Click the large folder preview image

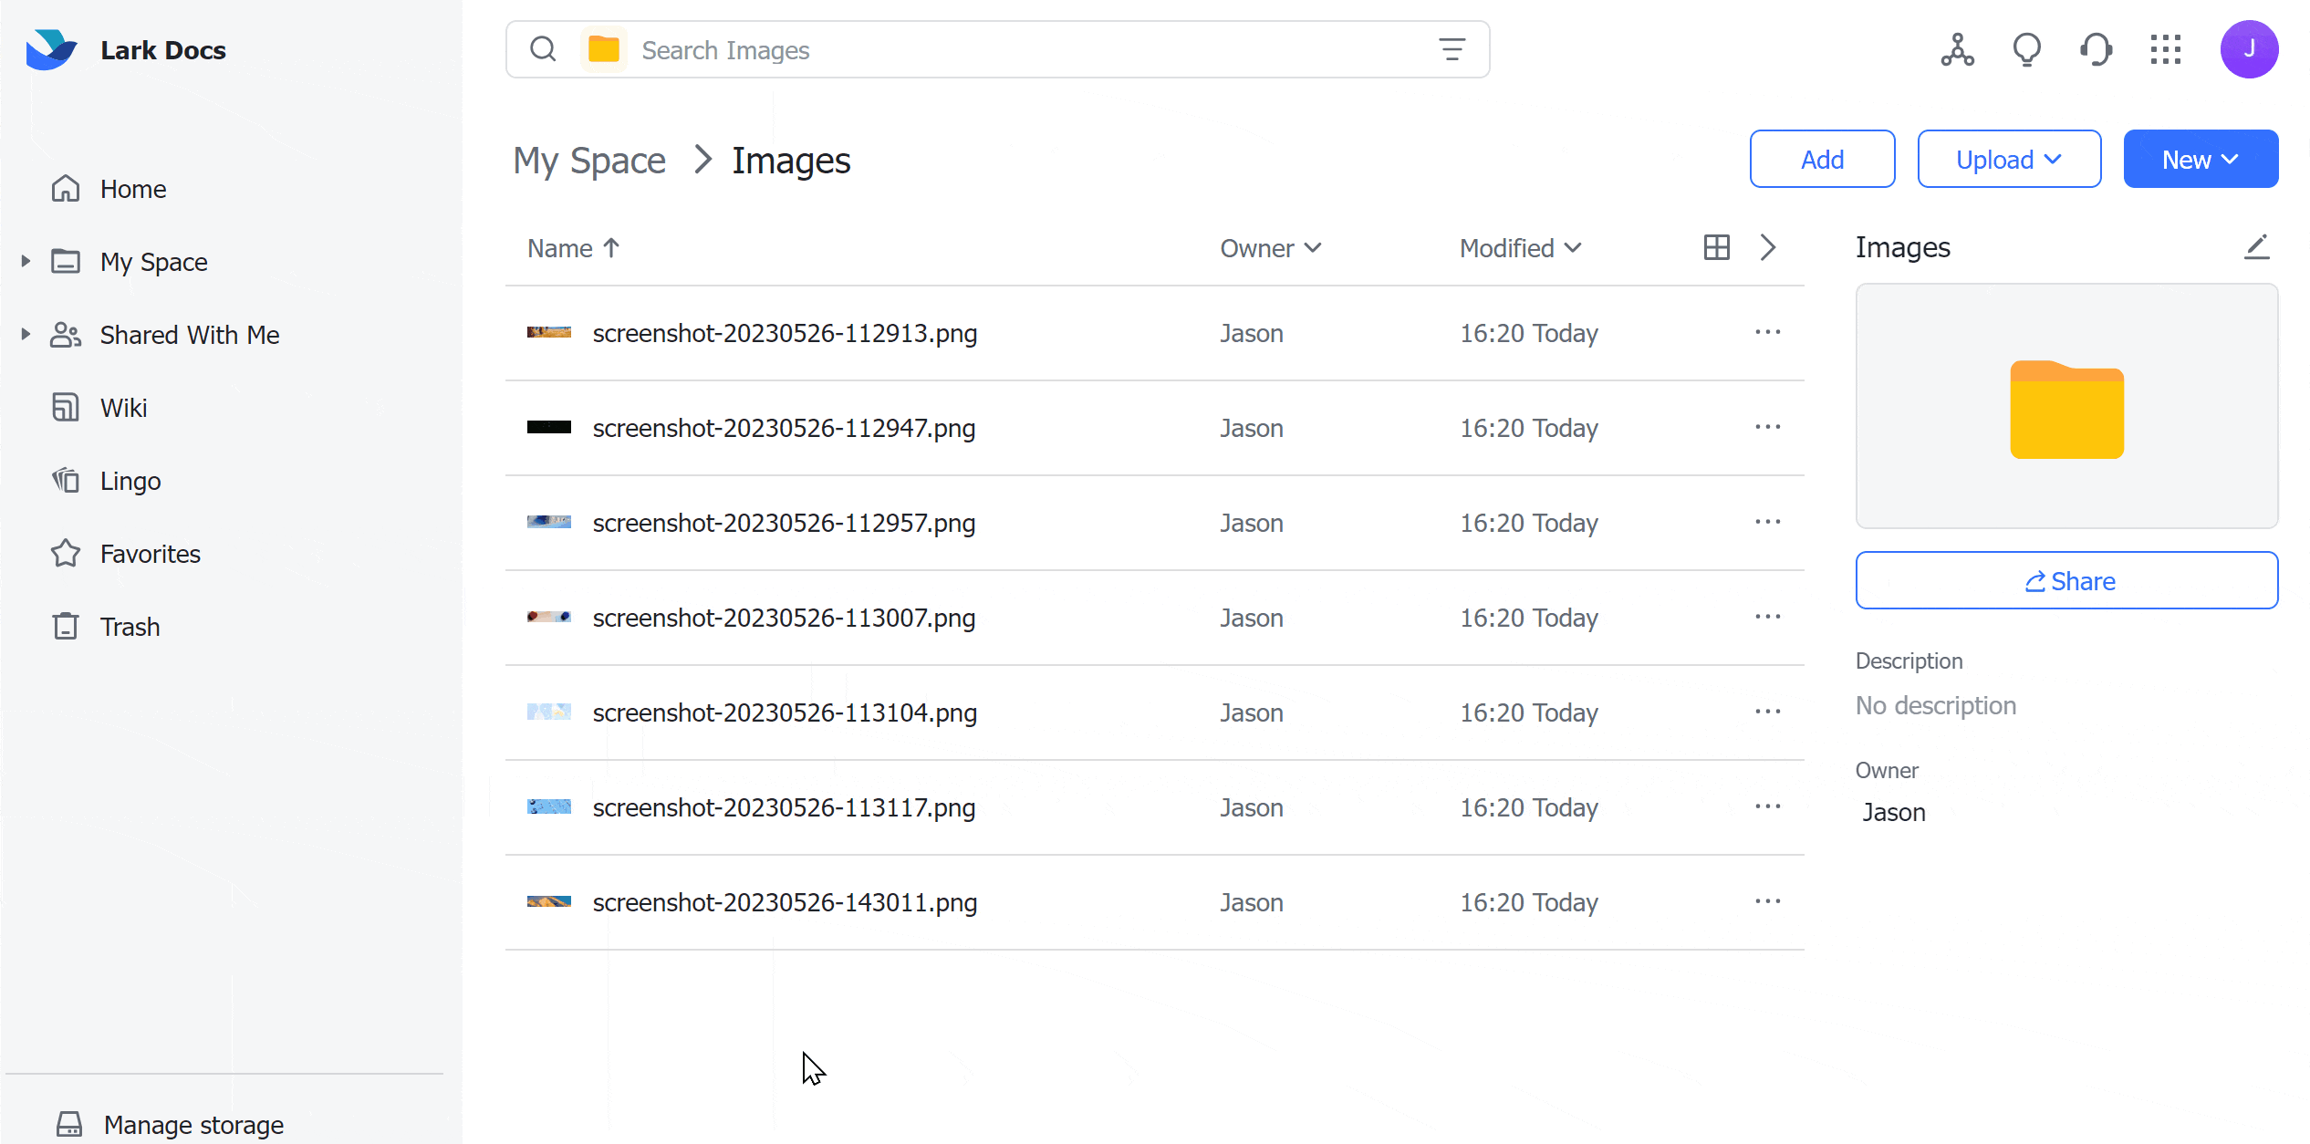pyautogui.click(x=2066, y=406)
